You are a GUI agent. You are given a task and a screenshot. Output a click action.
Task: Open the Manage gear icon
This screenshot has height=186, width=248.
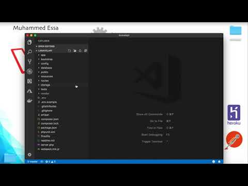tap(29, 154)
